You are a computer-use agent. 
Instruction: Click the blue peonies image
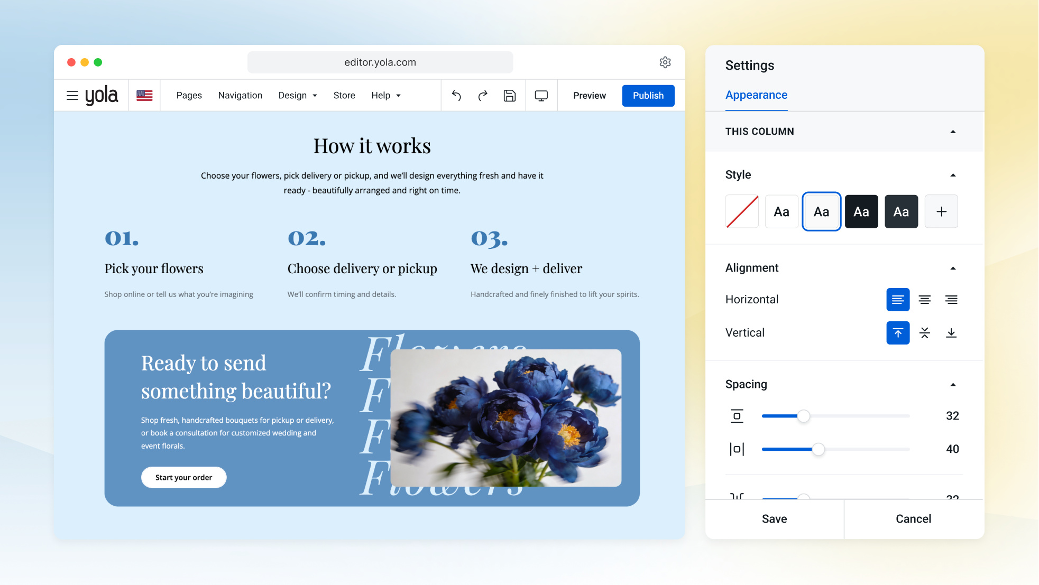506,417
